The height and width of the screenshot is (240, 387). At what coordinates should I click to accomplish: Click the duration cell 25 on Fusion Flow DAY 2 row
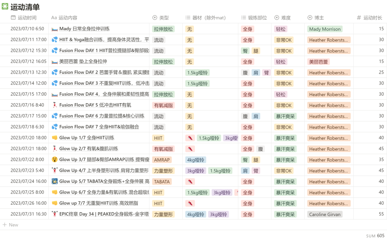[x=381, y=72]
